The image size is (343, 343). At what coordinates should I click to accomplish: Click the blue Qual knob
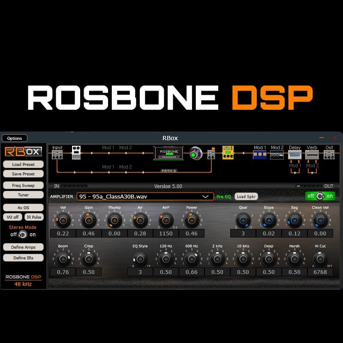coord(243,220)
